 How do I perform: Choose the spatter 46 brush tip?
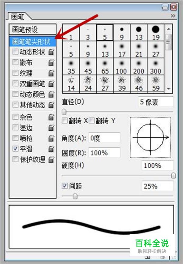pyautogui.click(x=139, y=84)
